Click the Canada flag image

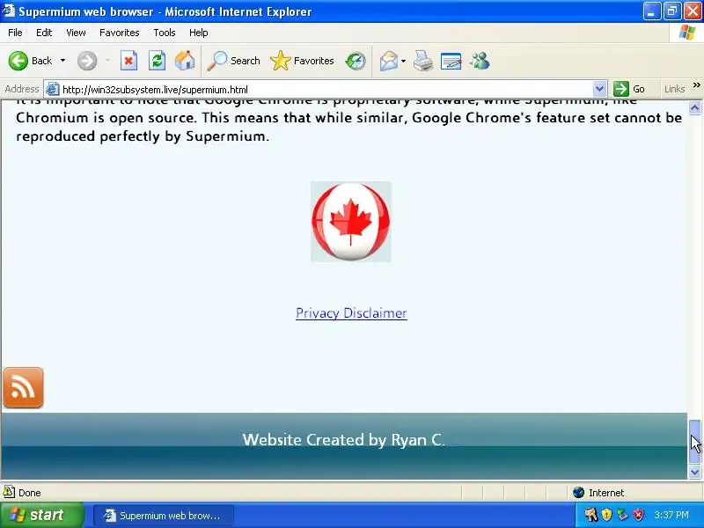[350, 222]
